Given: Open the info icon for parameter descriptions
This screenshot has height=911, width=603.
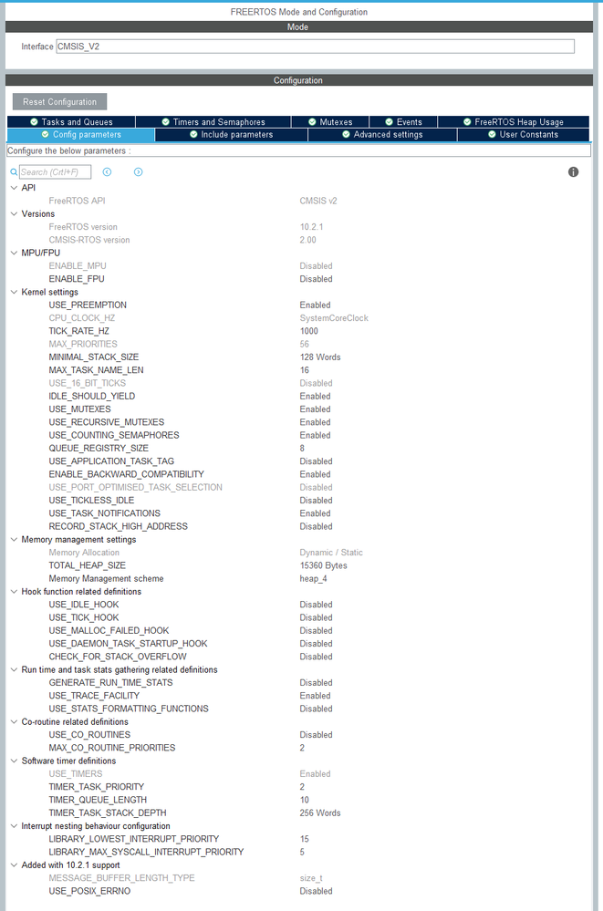Looking at the screenshot, I should click(x=573, y=172).
